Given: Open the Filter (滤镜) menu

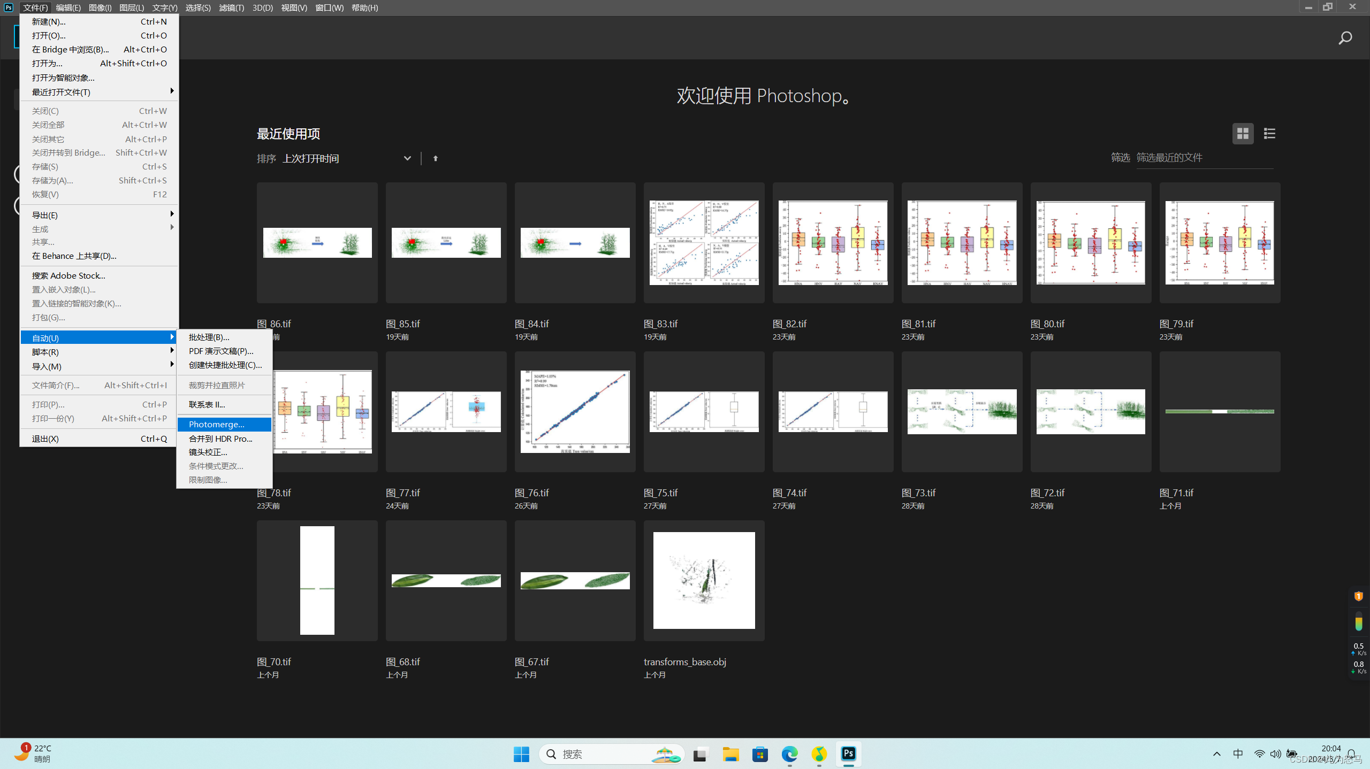Looking at the screenshot, I should pos(231,7).
